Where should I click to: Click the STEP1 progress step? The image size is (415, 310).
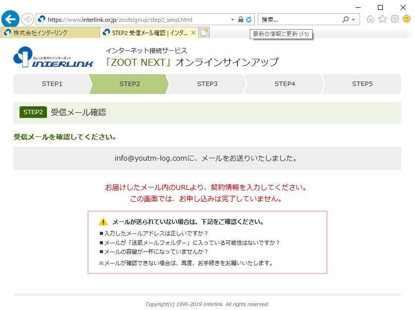tap(52, 84)
